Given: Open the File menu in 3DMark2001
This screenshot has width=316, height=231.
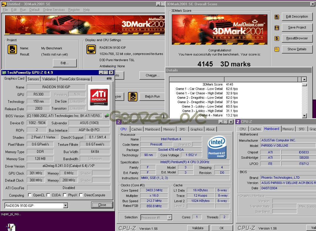Looking at the screenshot, I should pyautogui.click(x=5, y=10).
